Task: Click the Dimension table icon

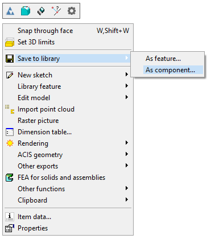Action: pyautogui.click(x=10, y=132)
